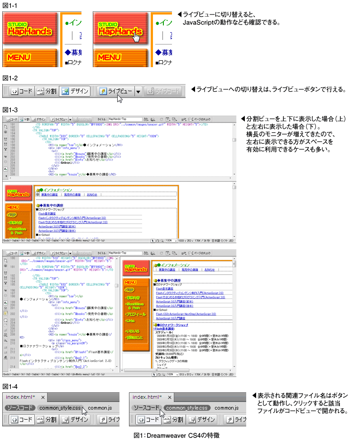Click Balance Braces icon in lower window coding toolbar

(5, 295)
